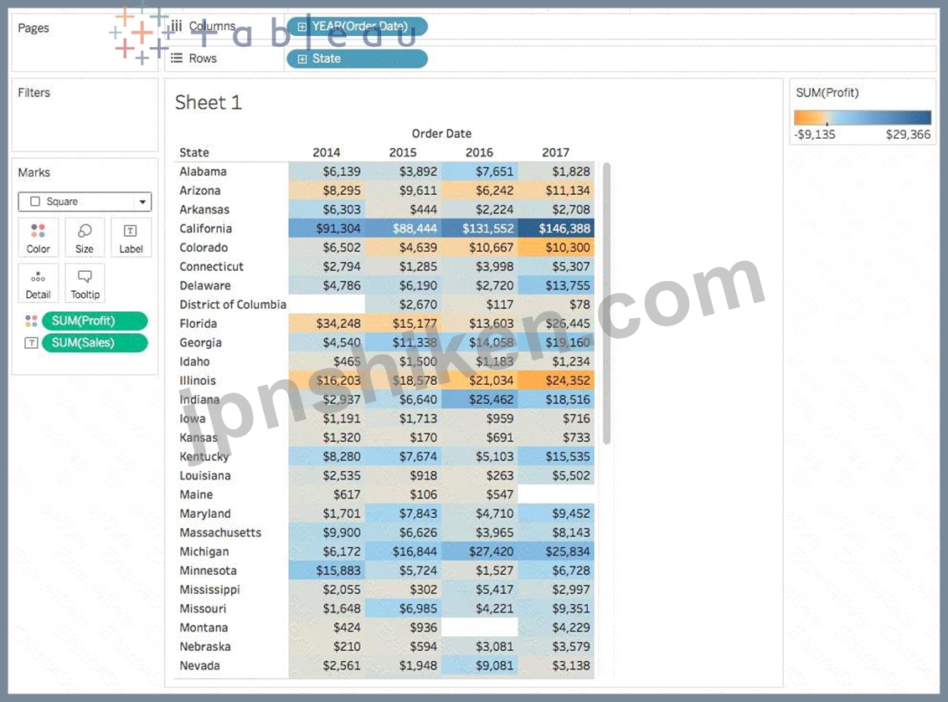This screenshot has width=948, height=702.
Task: Select the 2017 column header
Action: point(555,152)
